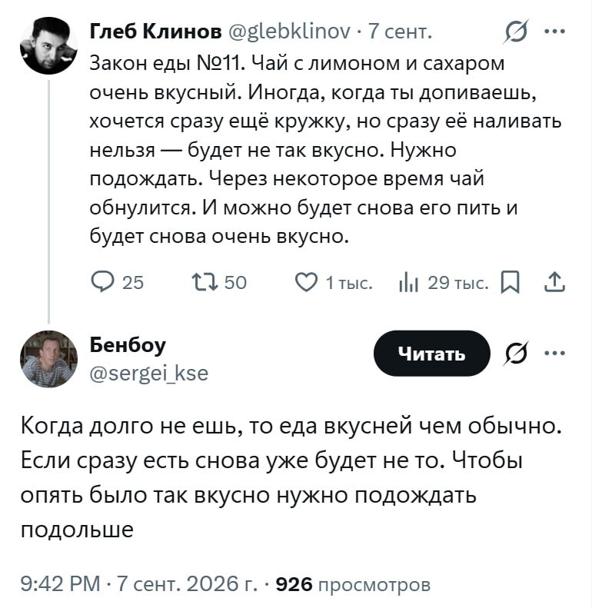Bookmark Глеб Клинов's tweet
Screen dimensions: 592x608
click(511, 282)
